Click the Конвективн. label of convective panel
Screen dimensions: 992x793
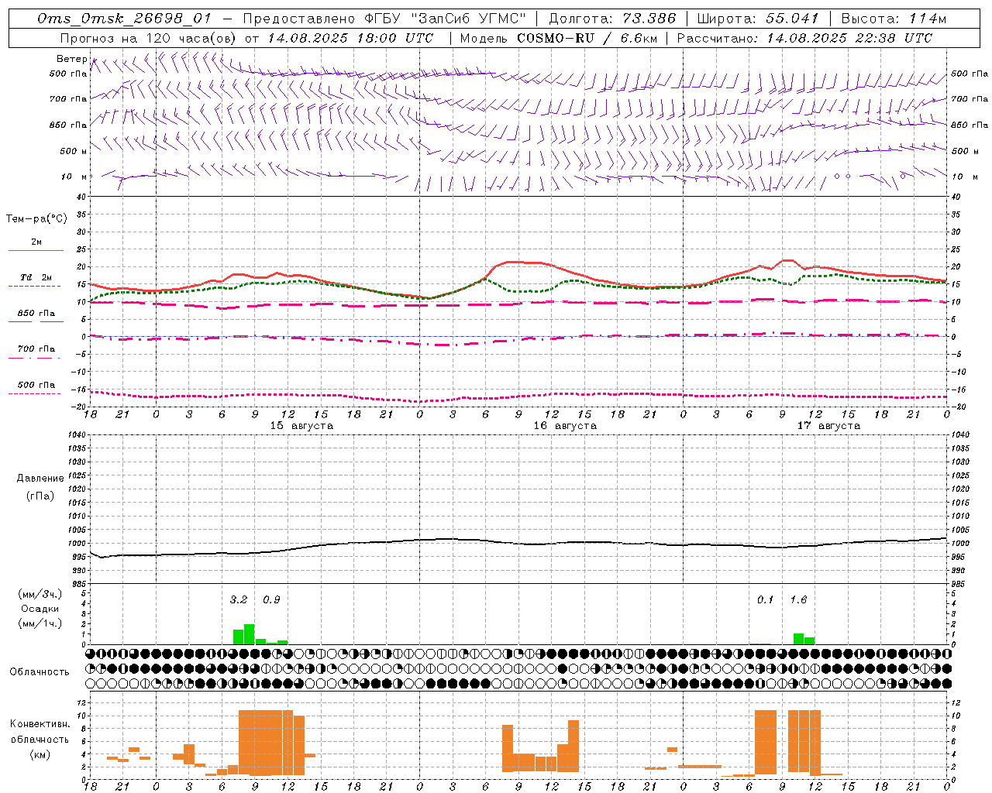(x=40, y=724)
